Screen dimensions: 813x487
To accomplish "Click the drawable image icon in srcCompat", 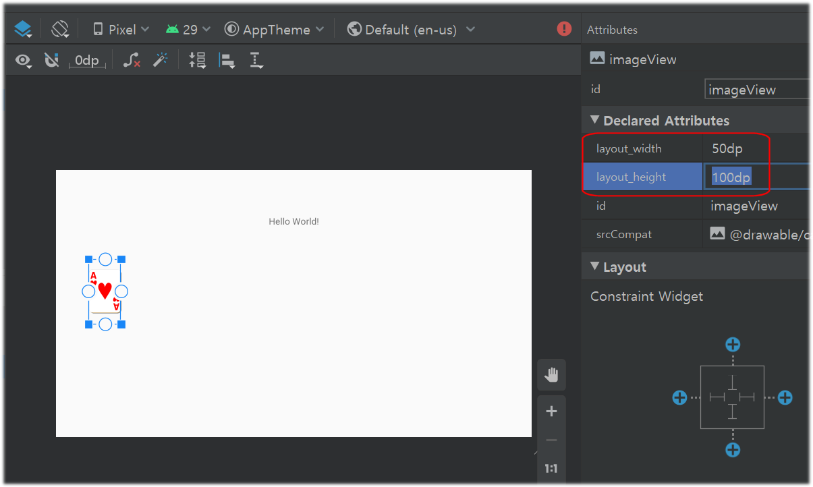I will tap(717, 233).
